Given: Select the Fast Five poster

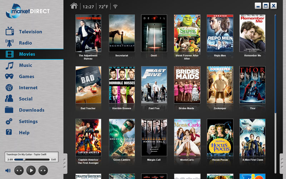Looking at the screenshot, I should click(x=154, y=85).
